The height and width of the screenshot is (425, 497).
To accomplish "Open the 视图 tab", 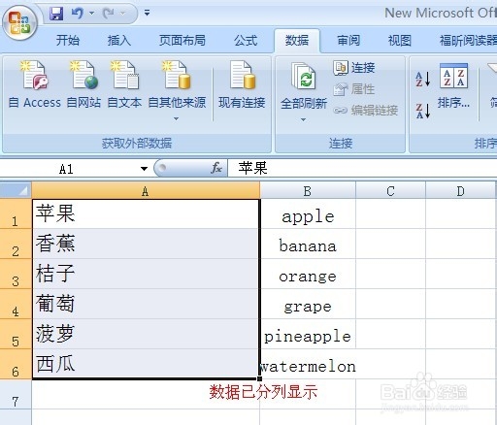I will pos(400,41).
